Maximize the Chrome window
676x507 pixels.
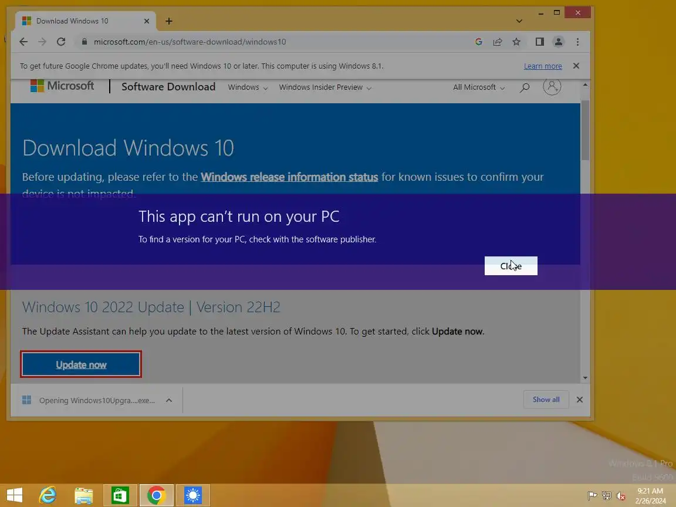click(x=556, y=12)
